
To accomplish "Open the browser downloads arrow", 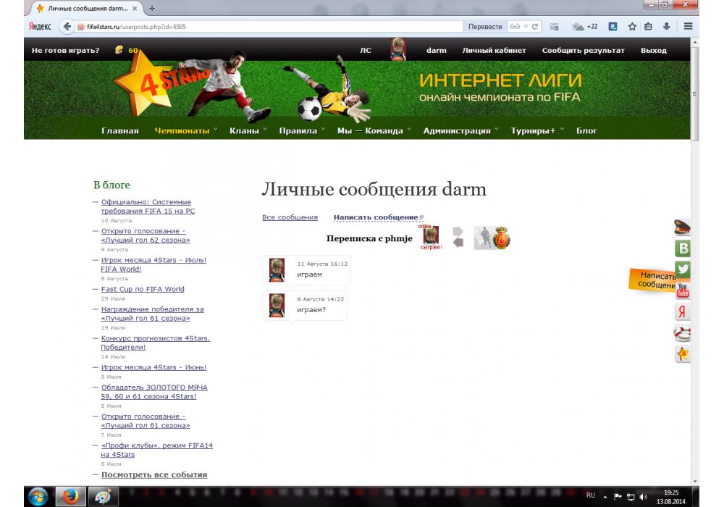I will click(x=666, y=26).
